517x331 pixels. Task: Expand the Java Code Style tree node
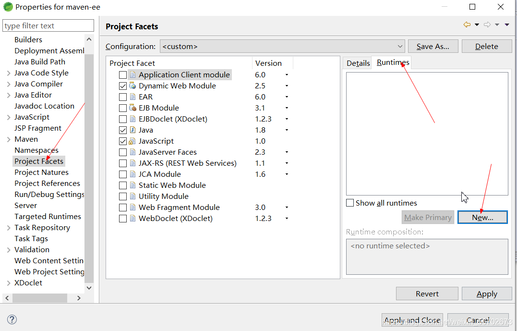click(x=9, y=74)
